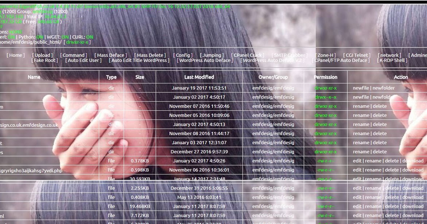Edit the 0.378KB file
427x224 pixels.
357,161
